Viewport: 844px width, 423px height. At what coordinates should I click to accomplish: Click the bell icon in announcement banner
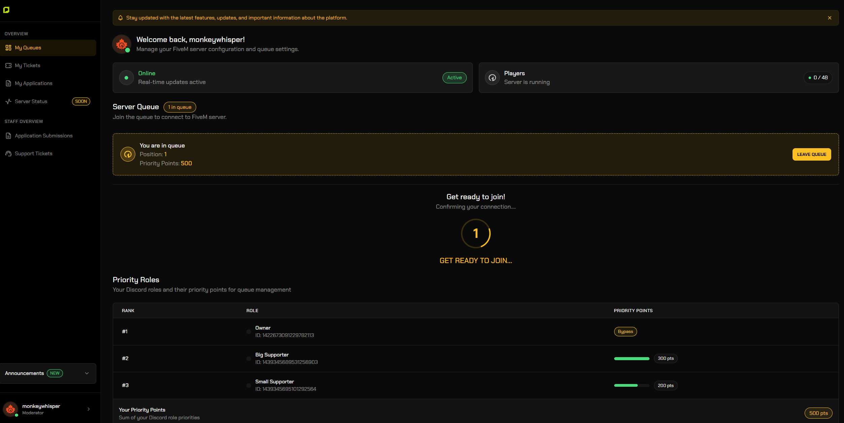[x=120, y=18]
